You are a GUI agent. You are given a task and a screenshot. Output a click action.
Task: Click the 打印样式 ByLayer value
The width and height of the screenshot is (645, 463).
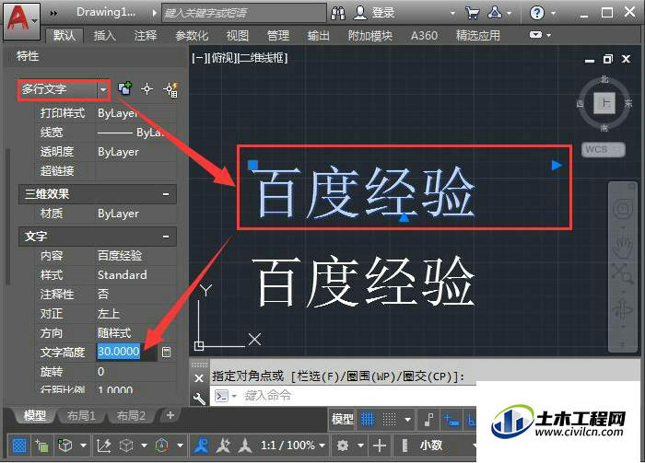(x=118, y=113)
